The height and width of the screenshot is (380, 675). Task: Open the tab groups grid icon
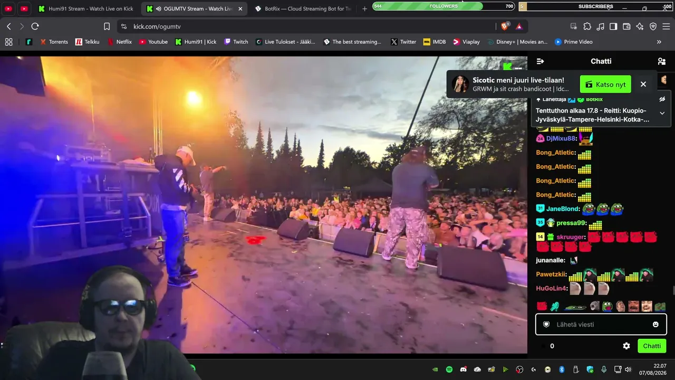[8, 42]
